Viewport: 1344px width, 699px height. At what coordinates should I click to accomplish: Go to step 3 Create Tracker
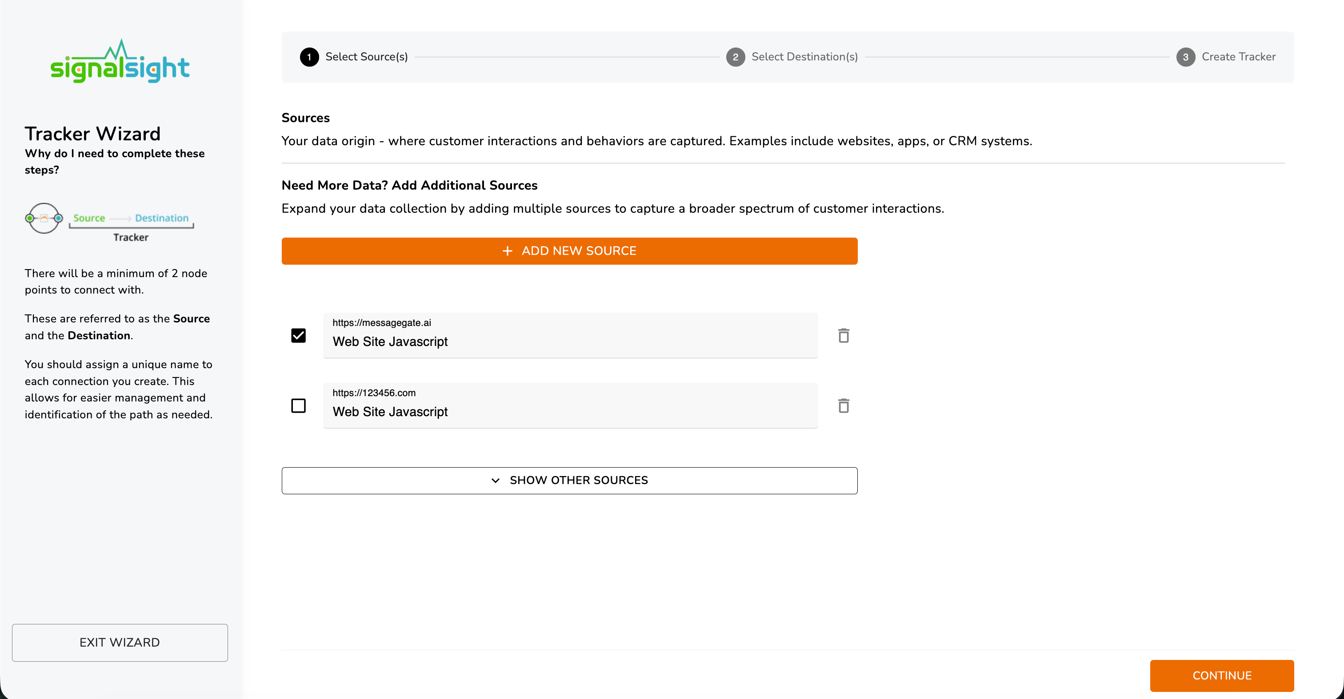point(1226,57)
